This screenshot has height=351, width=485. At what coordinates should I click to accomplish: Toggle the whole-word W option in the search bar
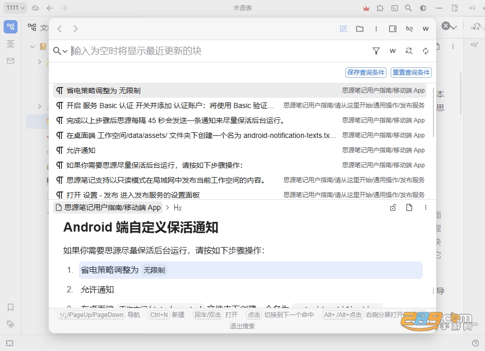[393, 51]
